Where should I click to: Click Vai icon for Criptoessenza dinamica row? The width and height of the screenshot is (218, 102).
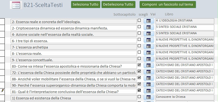pos(149,27)
